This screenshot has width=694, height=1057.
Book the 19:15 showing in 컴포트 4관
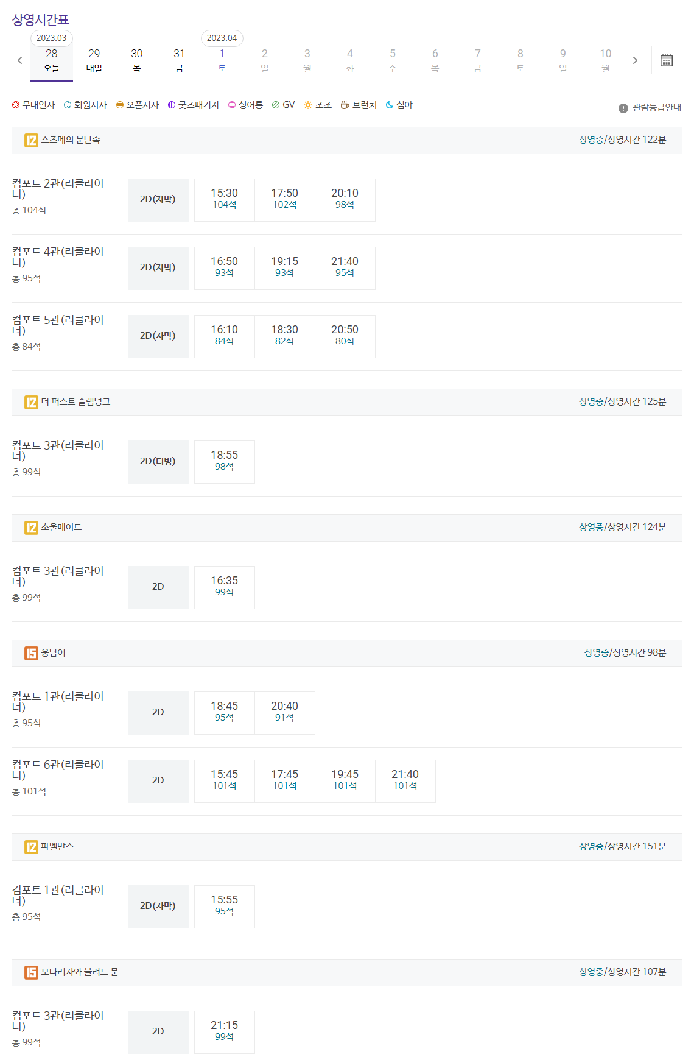tap(284, 268)
